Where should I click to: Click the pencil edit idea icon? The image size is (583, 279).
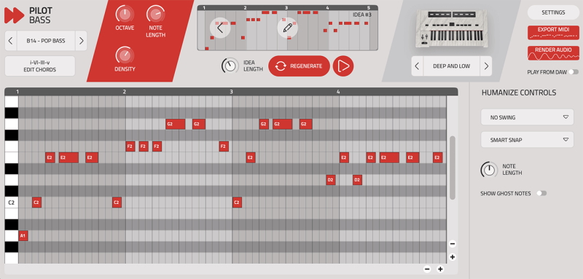287,28
